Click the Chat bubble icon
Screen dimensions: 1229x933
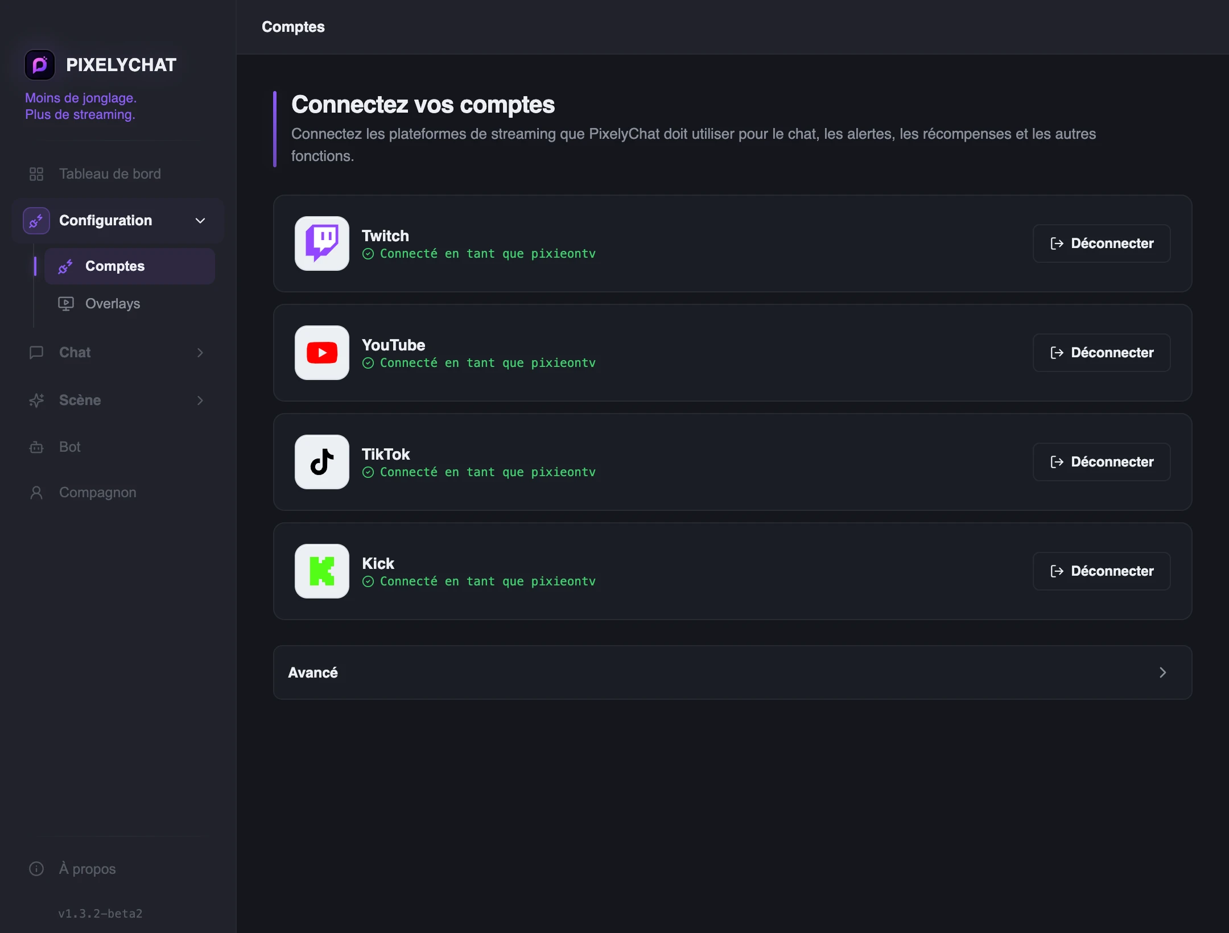click(36, 353)
